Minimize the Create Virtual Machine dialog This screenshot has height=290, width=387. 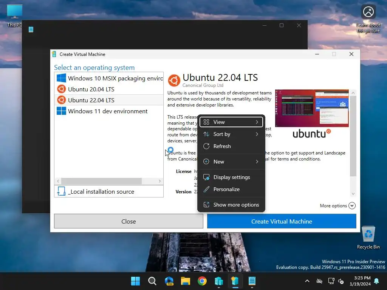(x=317, y=54)
